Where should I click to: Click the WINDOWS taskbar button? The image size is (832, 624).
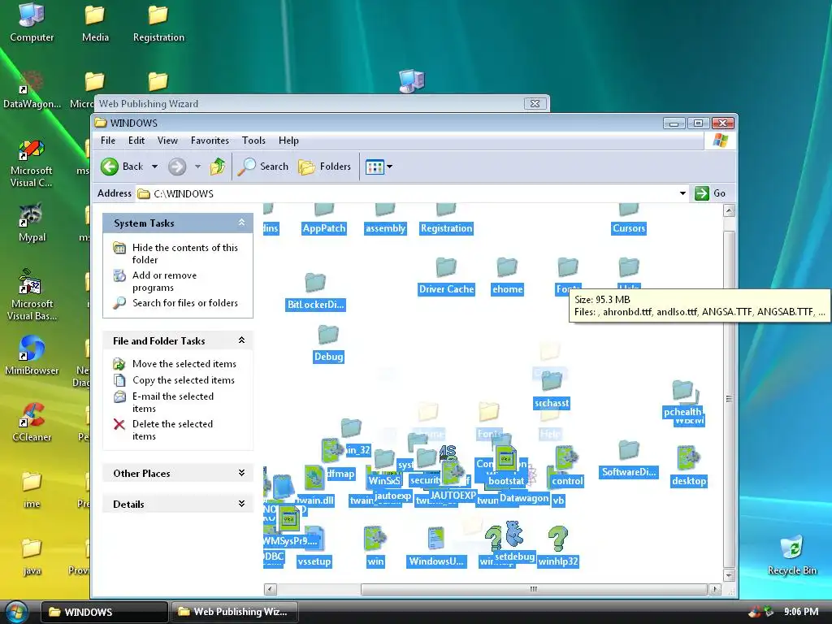tap(105, 612)
